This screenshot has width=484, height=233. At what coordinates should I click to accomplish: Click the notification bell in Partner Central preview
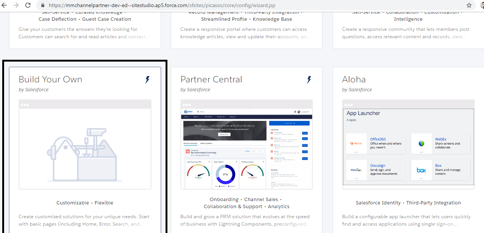(x=295, y=112)
